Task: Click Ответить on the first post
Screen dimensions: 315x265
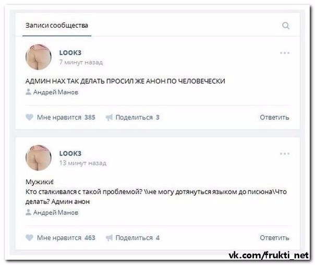Action: pyautogui.click(x=274, y=117)
